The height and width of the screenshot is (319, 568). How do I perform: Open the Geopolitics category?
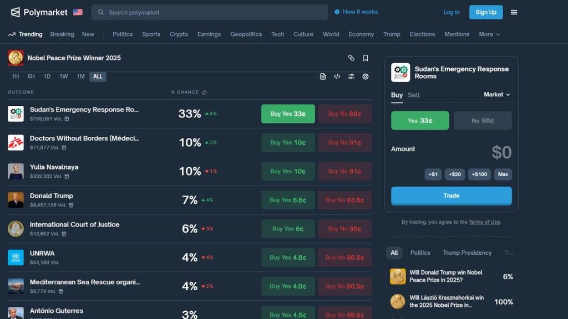coord(246,34)
